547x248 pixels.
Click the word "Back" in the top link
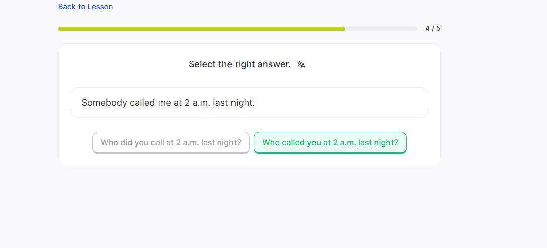tap(66, 7)
